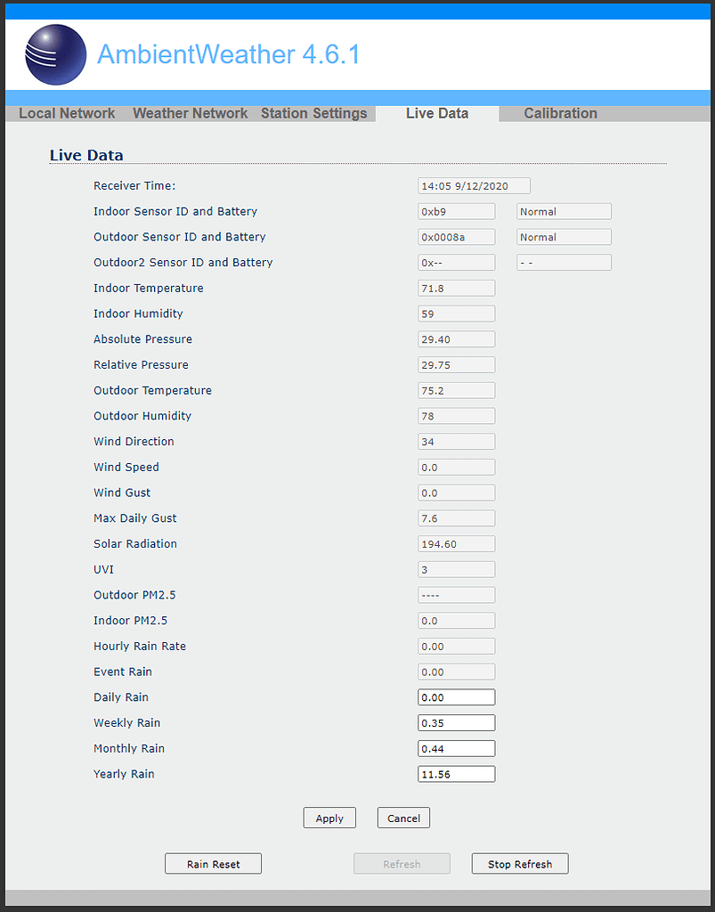Viewport: 715px width, 912px height.
Task: Click the AmbientWeather 4.6.1 title text
Action: click(229, 54)
